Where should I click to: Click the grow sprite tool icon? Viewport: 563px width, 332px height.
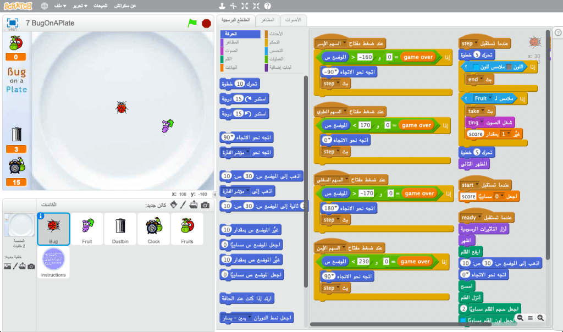tap(244, 6)
